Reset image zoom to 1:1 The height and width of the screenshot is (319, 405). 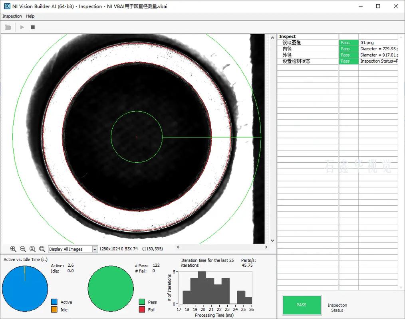32,249
